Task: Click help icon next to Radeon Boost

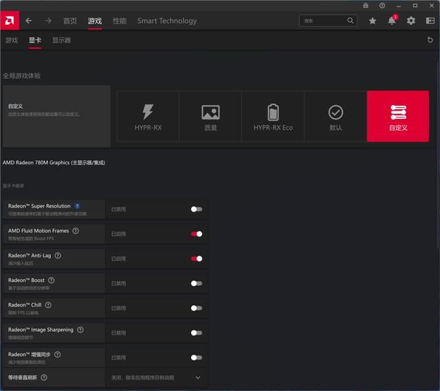Action: click(52, 280)
